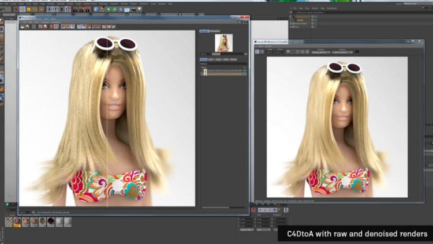Click the camera object icon in toolbar
Viewport: 433px width, 244px height.
click(x=133, y=9)
